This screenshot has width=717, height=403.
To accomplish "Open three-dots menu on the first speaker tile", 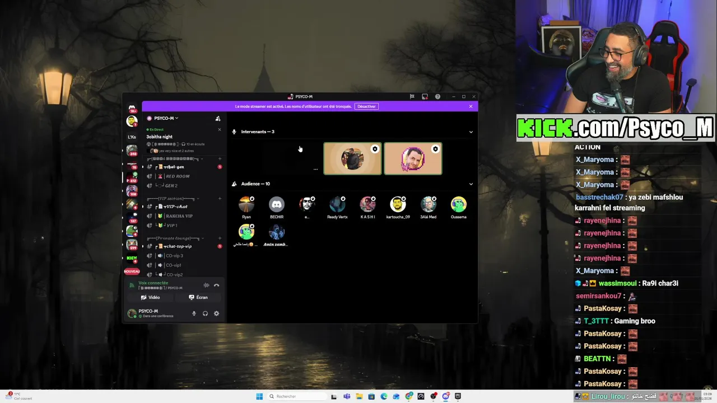I will (315, 169).
